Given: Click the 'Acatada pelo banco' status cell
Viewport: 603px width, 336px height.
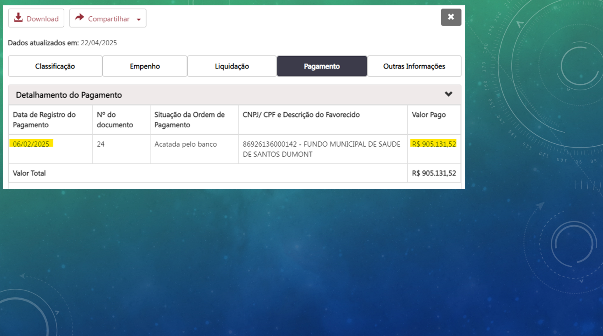Looking at the screenshot, I should [x=194, y=149].
